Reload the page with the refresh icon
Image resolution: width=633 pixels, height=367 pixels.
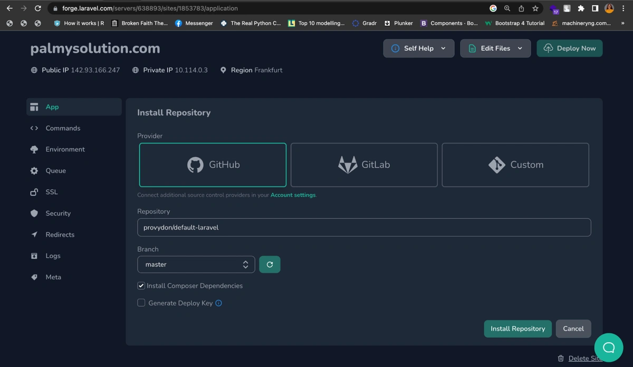pyautogui.click(x=37, y=8)
